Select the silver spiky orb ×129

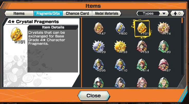tap(99, 47)
